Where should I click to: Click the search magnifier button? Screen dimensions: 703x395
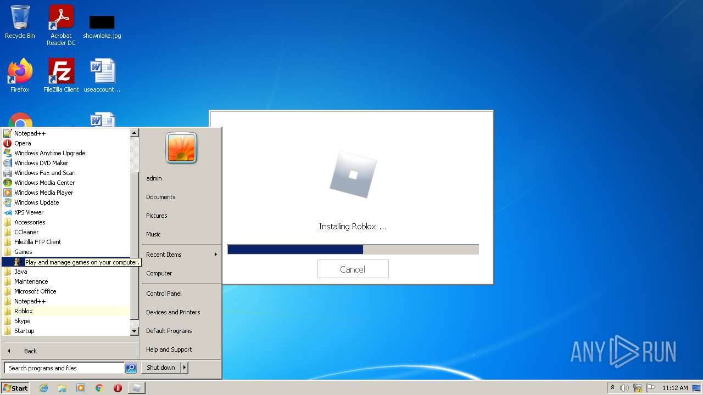131,368
